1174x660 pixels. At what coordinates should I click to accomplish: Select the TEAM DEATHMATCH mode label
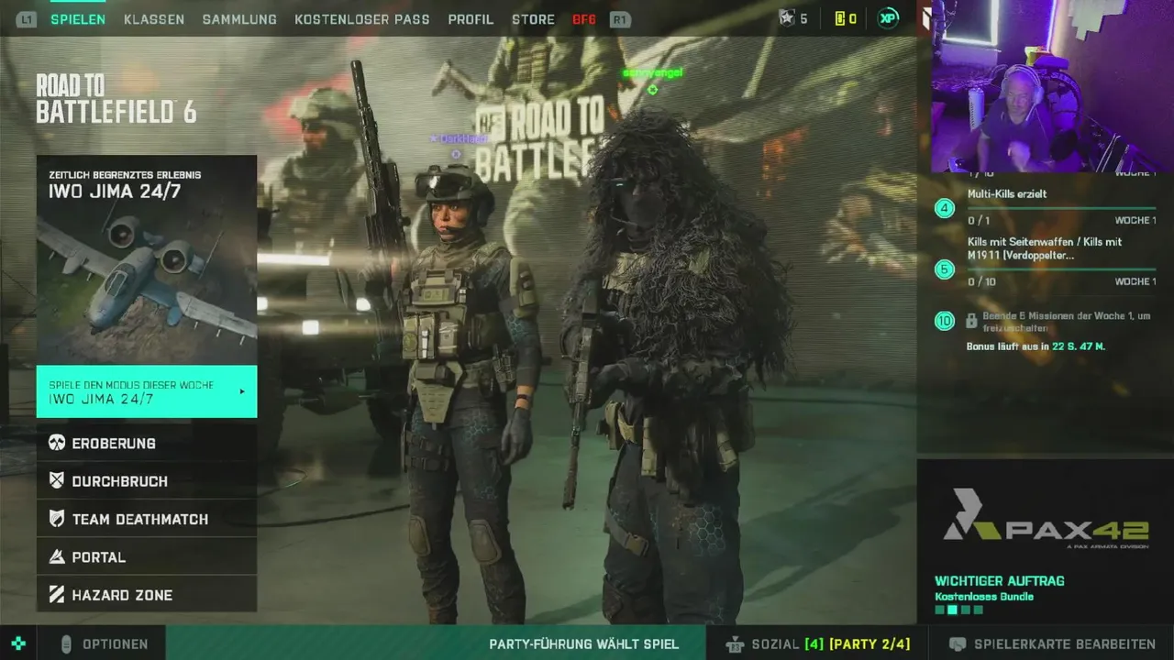(x=140, y=519)
